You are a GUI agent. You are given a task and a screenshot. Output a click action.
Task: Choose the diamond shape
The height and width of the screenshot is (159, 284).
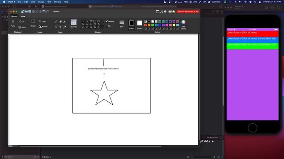[99, 24]
